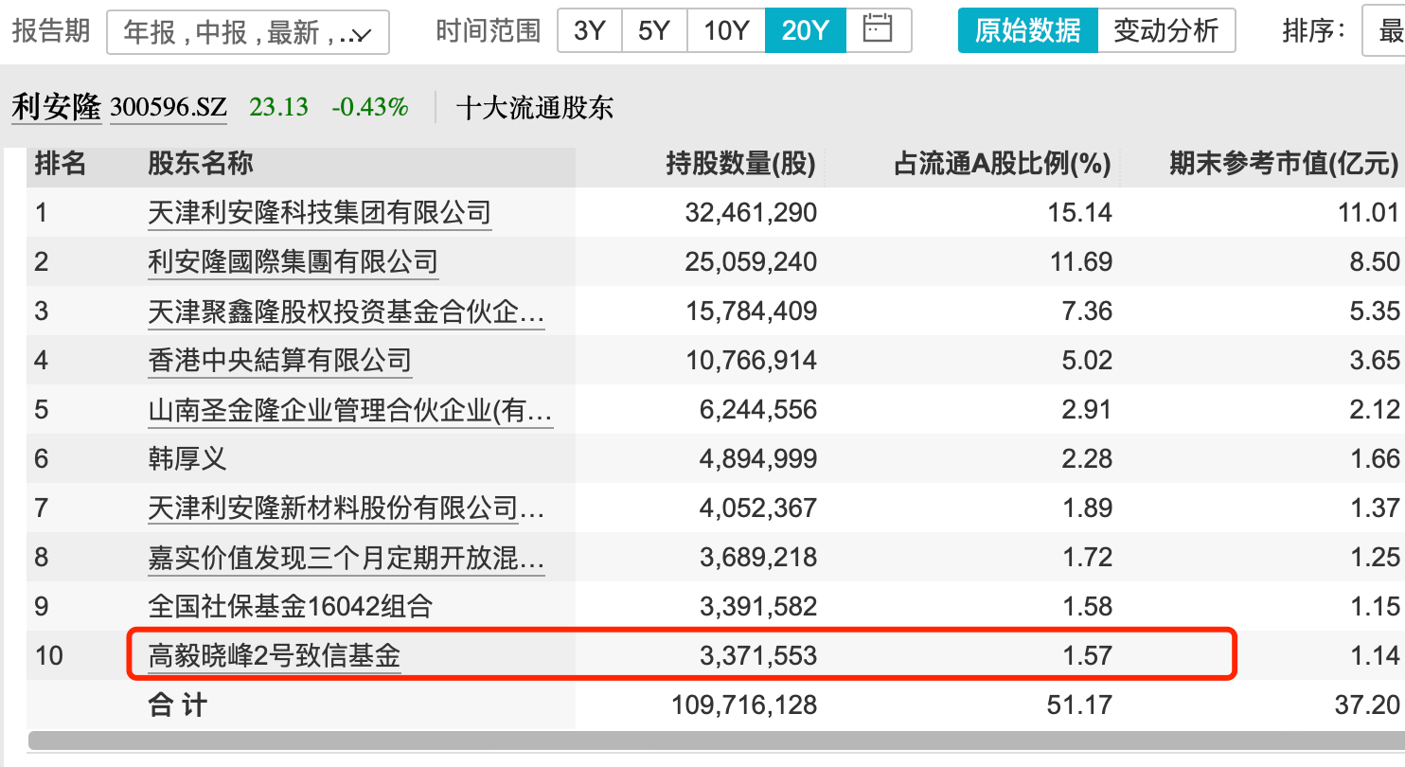Select holding quantity 10,766,914
1405x767 pixels.
[751, 360]
